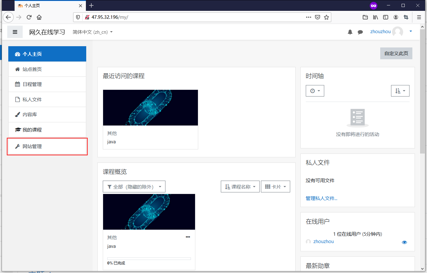Open new tab with plus button
The width and height of the screenshot is (427, 273).
91,5
